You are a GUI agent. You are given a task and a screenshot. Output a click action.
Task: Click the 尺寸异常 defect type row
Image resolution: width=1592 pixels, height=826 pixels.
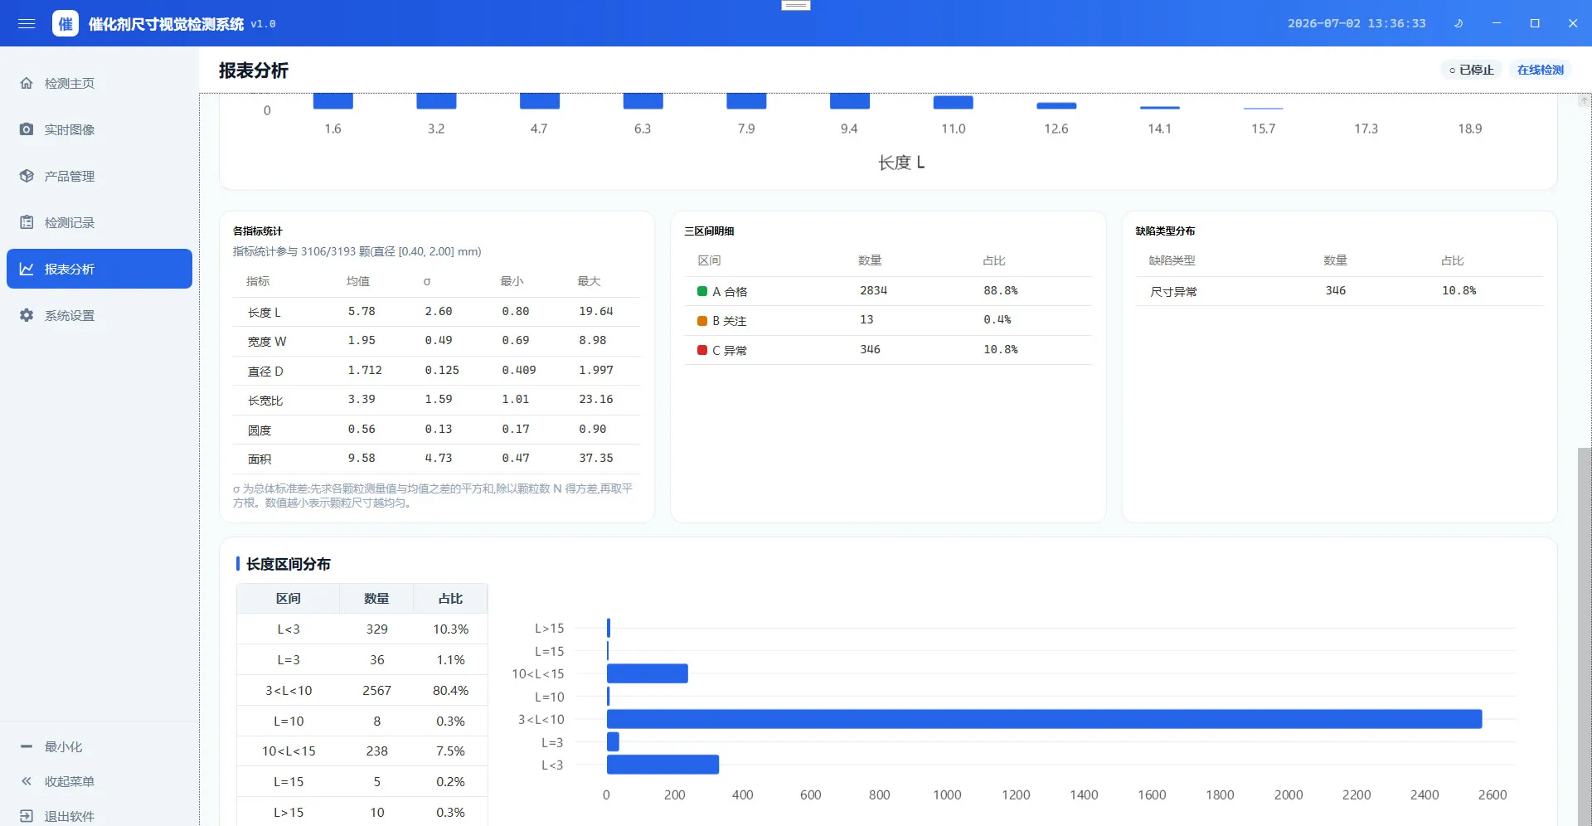pyautogui.click(x=1339, y=291)
